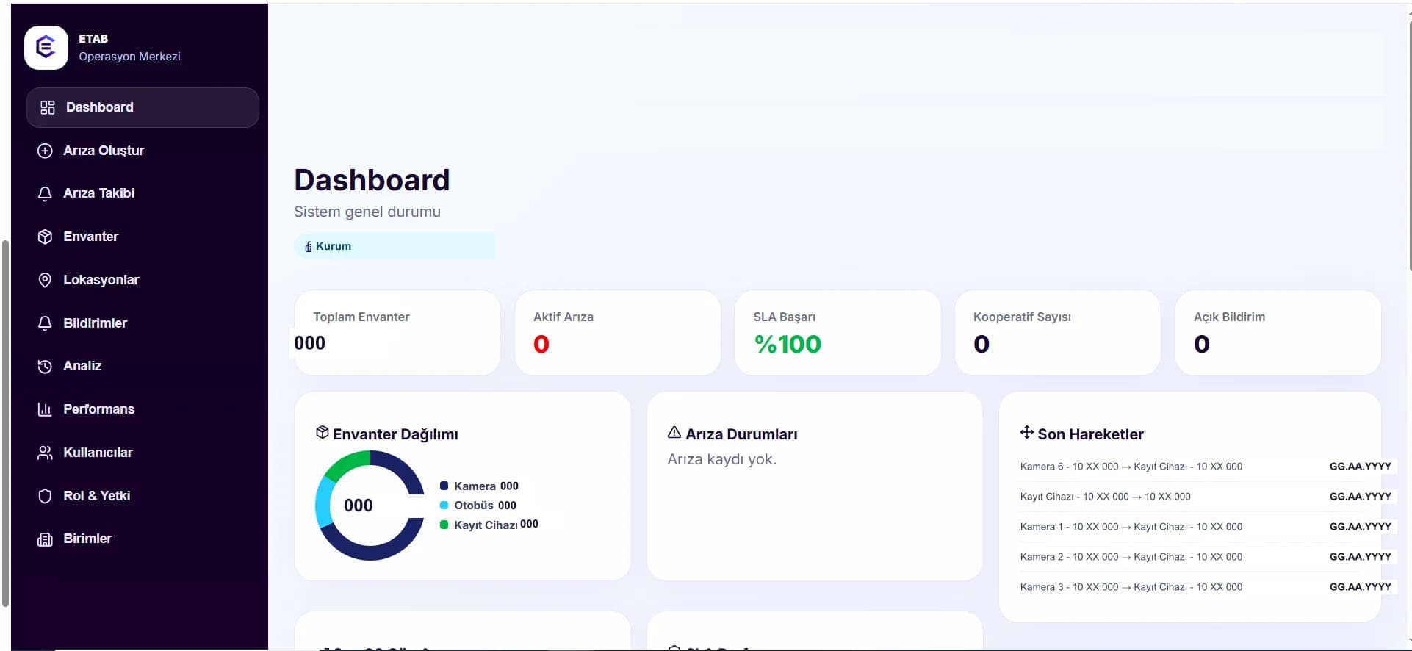Screen dimensions: 1412x651
Task: Click the green Kayıt Cihazı legend dot
Action: [x=444, y=525]
